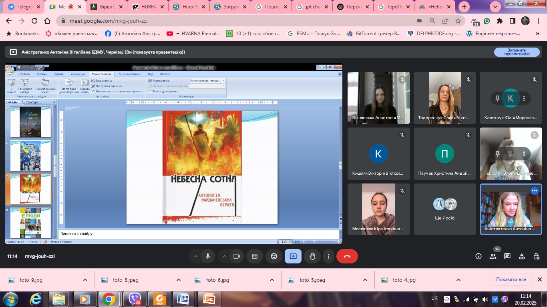Open the 'Главная' ribbon tab in PowerPoint
Screen dimensions: 547x307
click(x=24, y=74)
